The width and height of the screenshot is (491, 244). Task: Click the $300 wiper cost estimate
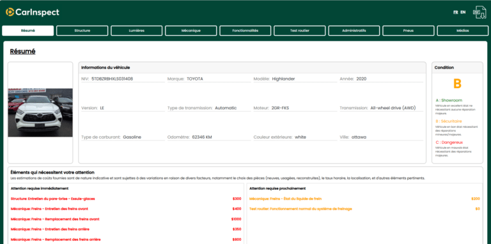pos(237,199)
